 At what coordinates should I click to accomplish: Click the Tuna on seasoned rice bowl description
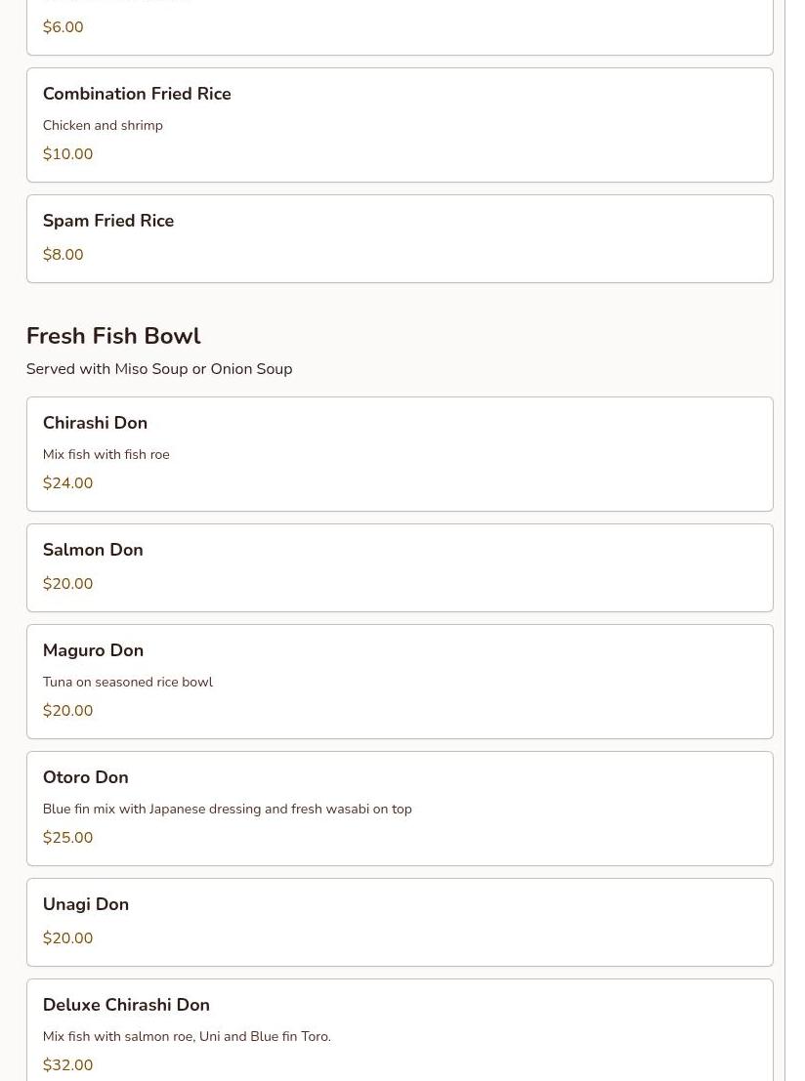tap(127, 682)
